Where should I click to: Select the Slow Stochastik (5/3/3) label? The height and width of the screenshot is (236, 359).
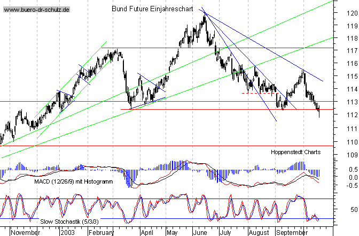(68, 220)
